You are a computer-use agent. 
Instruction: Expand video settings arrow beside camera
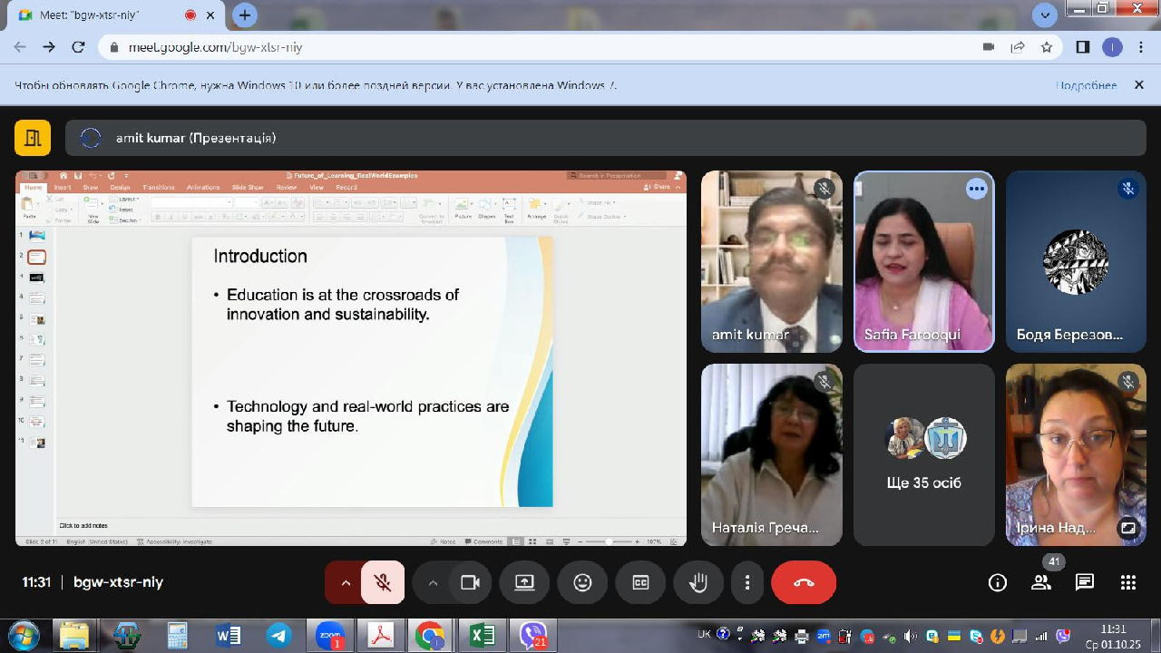(433, 583)
